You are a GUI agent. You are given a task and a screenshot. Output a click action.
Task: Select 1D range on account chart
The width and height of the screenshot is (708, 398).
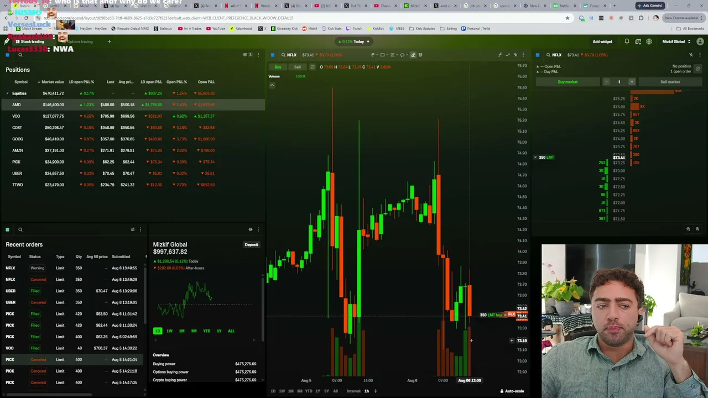tap(158, 331)
